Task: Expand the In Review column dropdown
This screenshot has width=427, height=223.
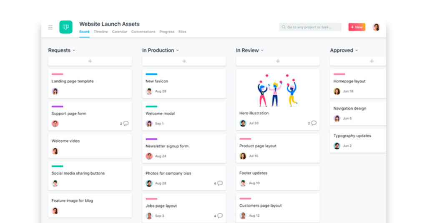Action: click(x=262, y=50)
